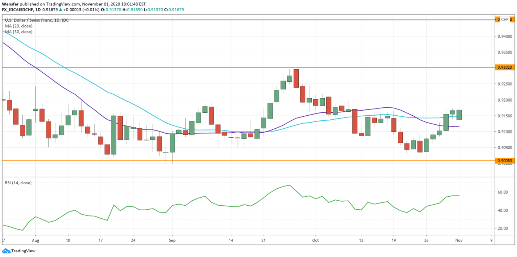Click the 0.90500 price axis label
517x257 pixels.
504,147
